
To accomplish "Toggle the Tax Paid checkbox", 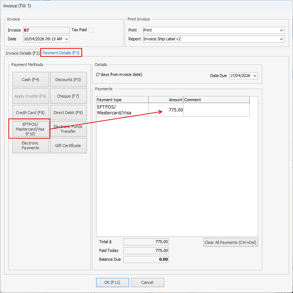I will pyautogui.click(x=92, y=30).
